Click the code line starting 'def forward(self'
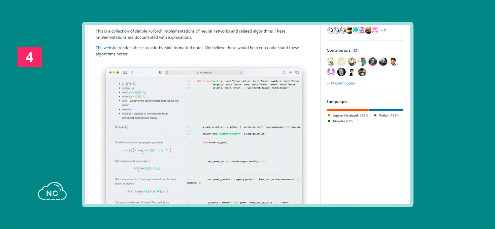The width and height of the screenshot is (495, 229). [x=248, y=81]
